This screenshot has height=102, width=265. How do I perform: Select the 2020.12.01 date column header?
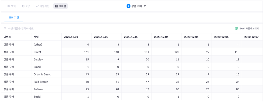point(71,37)
